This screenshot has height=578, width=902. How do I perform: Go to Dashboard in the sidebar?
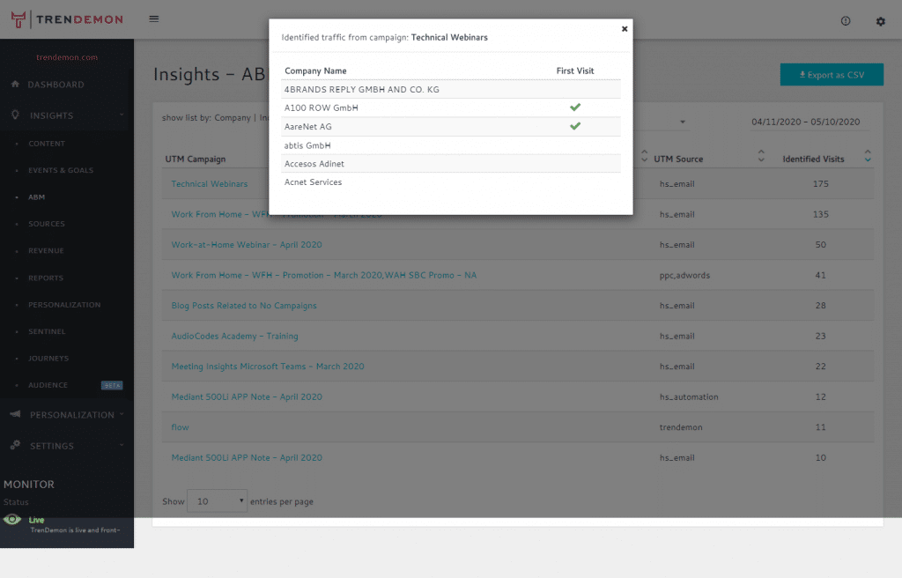pos(55,85)
